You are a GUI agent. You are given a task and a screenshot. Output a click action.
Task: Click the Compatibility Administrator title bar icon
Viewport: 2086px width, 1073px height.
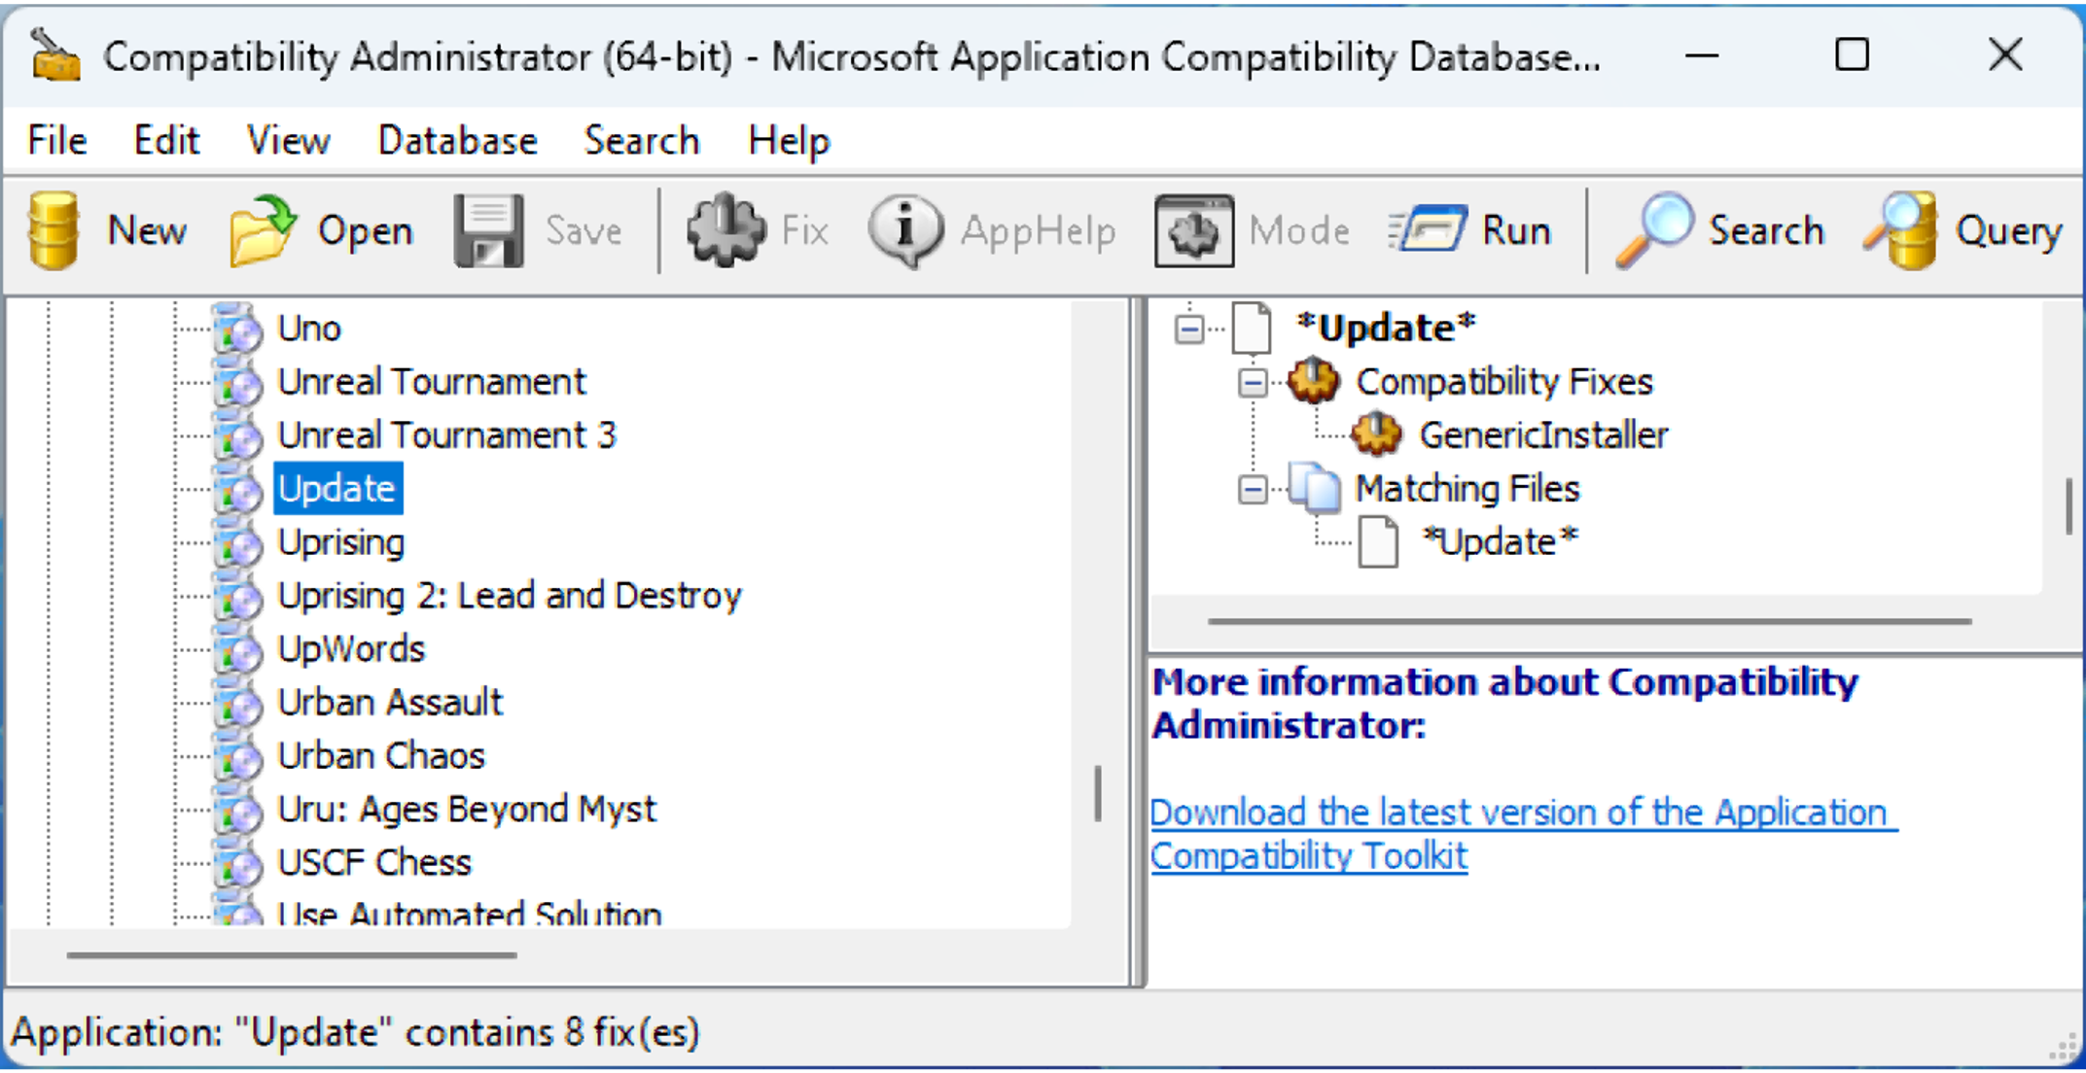(53, 55)
